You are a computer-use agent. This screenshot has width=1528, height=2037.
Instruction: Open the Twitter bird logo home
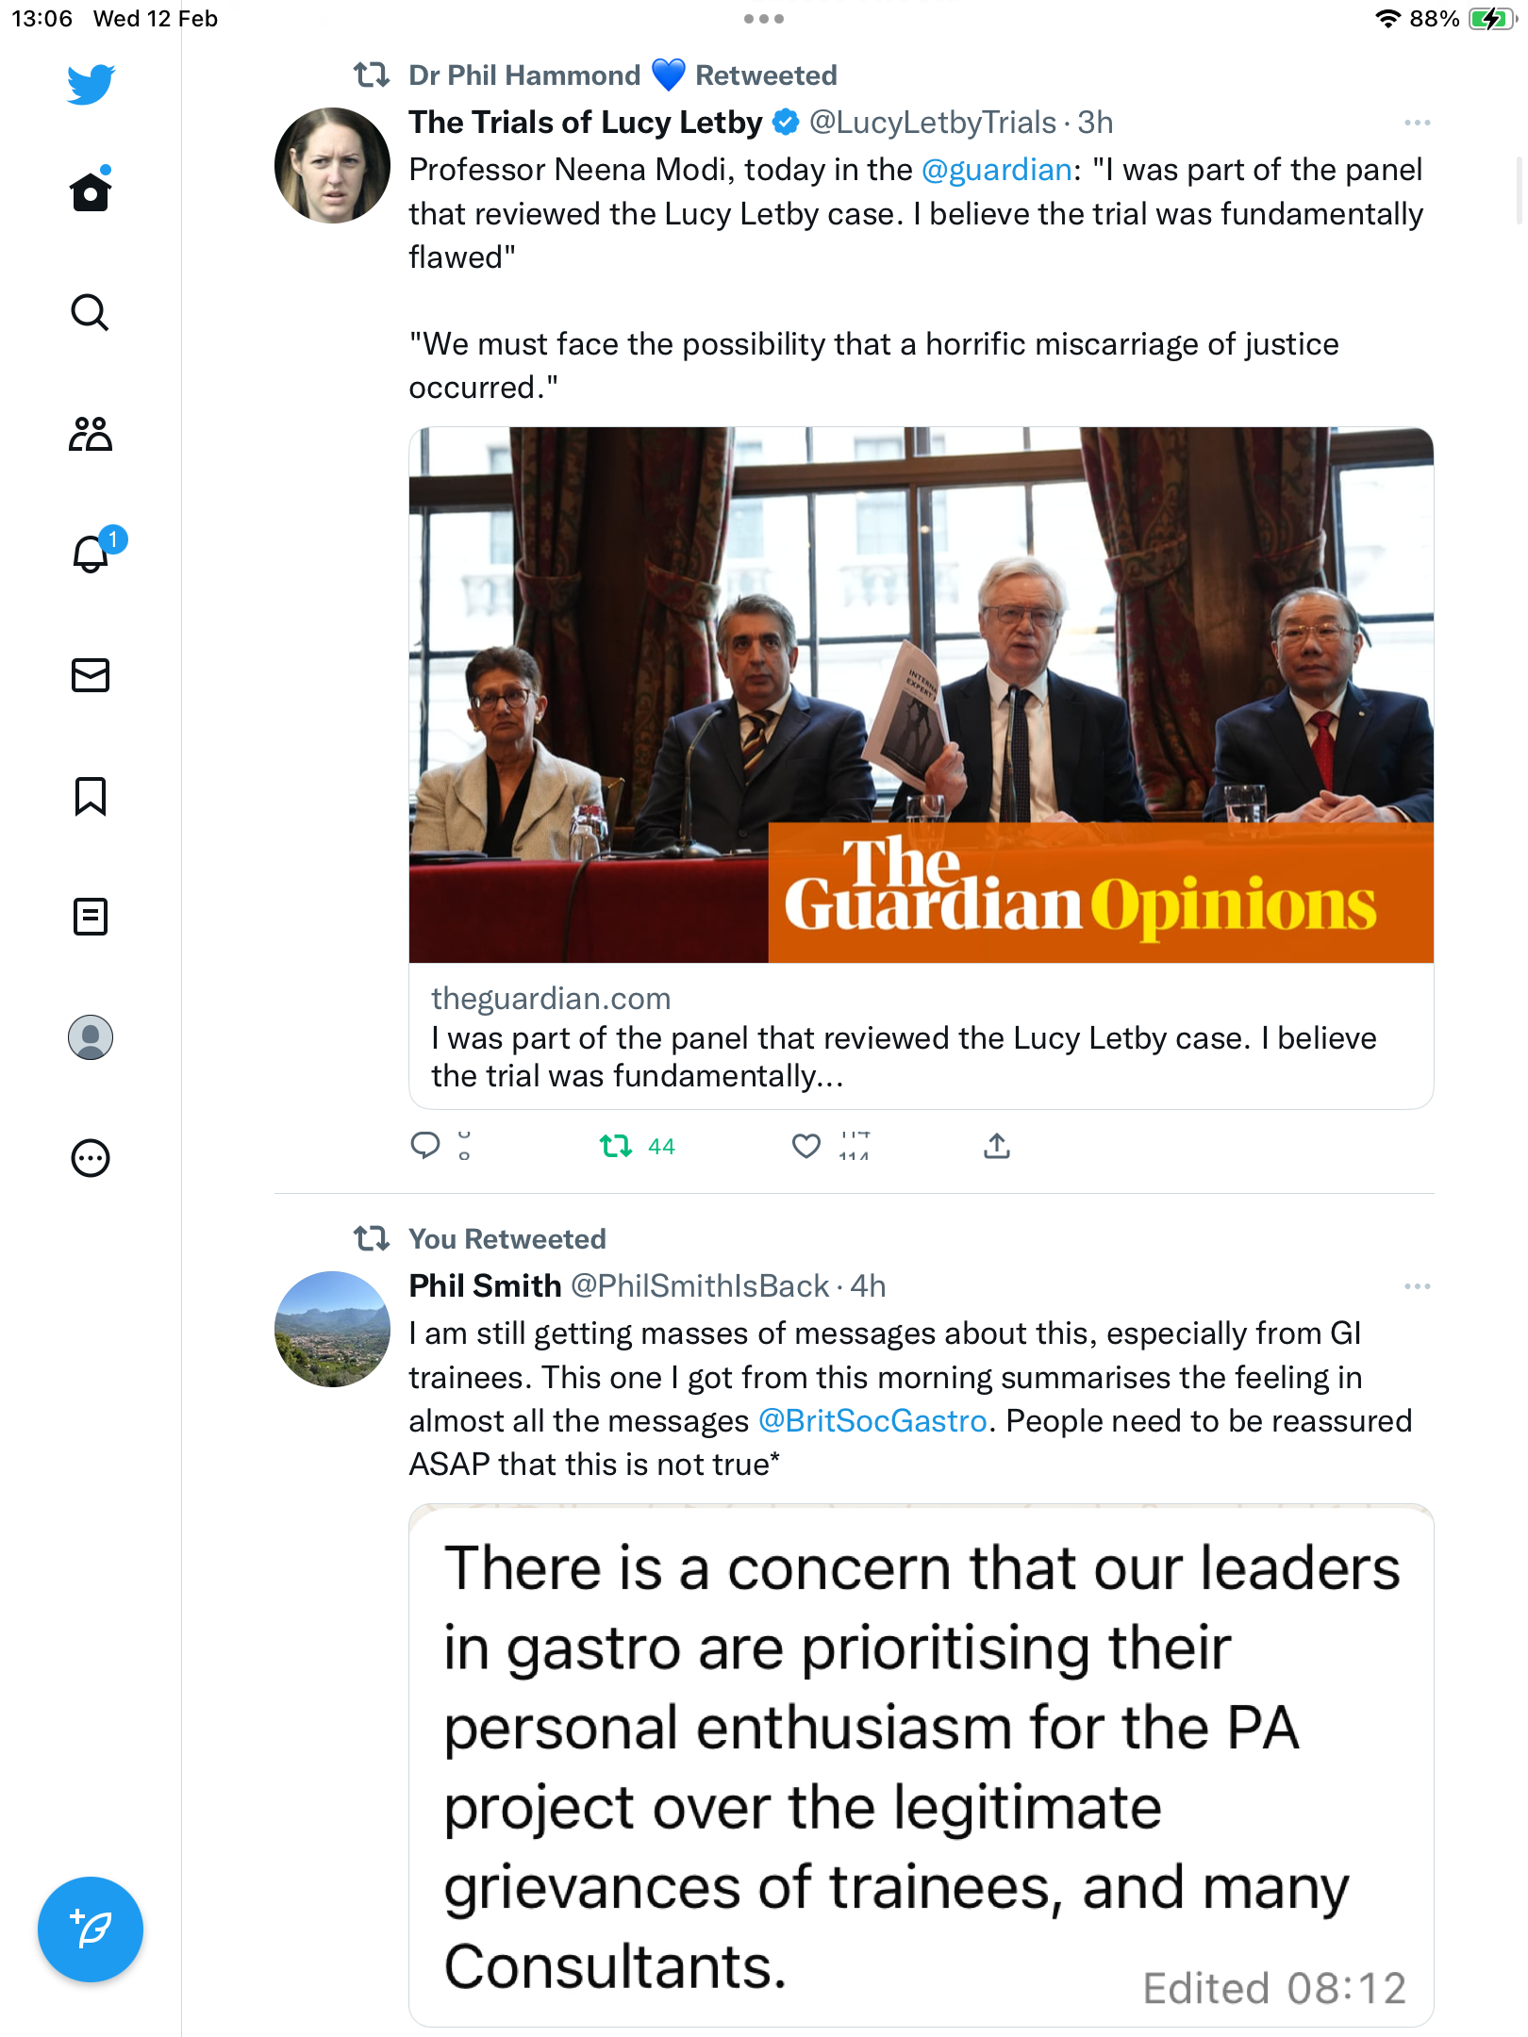coord(91,85)
